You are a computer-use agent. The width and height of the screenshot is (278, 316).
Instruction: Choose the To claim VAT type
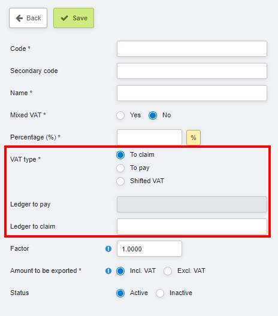click(120, 155)
